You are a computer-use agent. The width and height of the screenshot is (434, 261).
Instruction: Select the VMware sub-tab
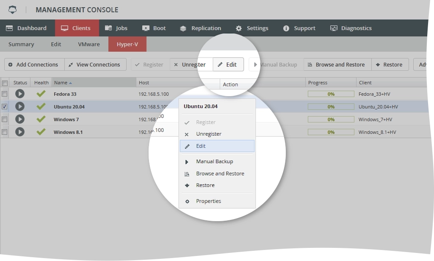pyautogui.click(x=89, y=44)
